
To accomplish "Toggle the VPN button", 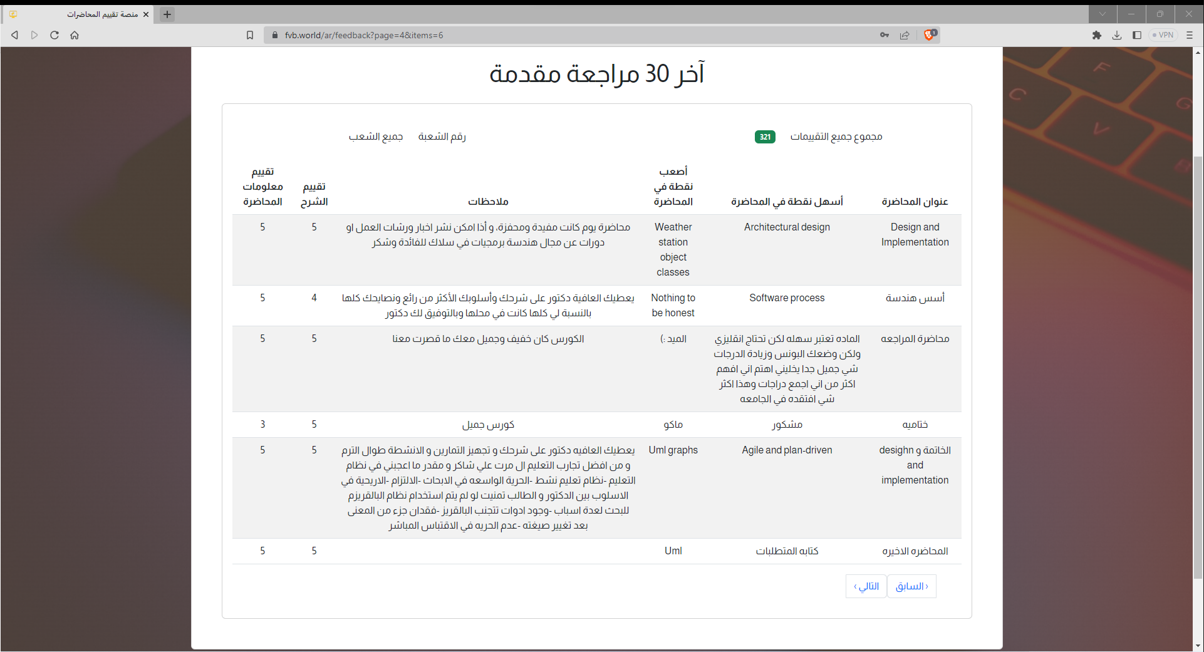I will (1163, 35).
